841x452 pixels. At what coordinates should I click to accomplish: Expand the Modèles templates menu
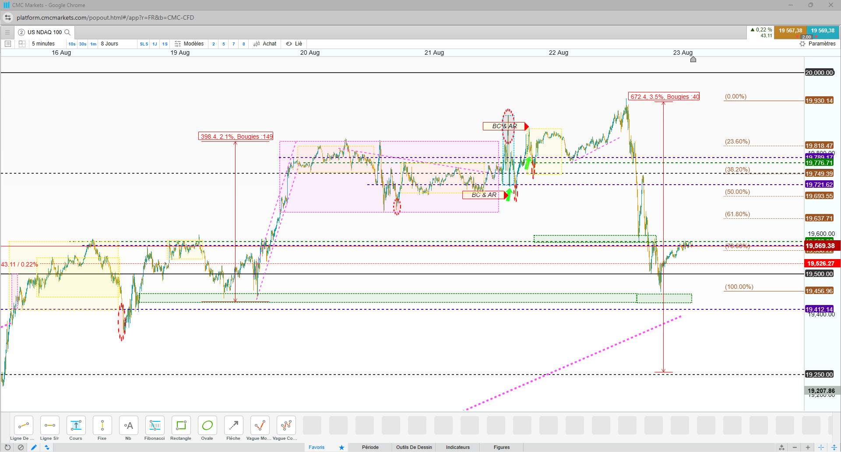click(x=189, y=44)
